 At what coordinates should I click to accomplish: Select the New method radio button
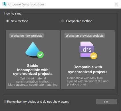(7, 21)
